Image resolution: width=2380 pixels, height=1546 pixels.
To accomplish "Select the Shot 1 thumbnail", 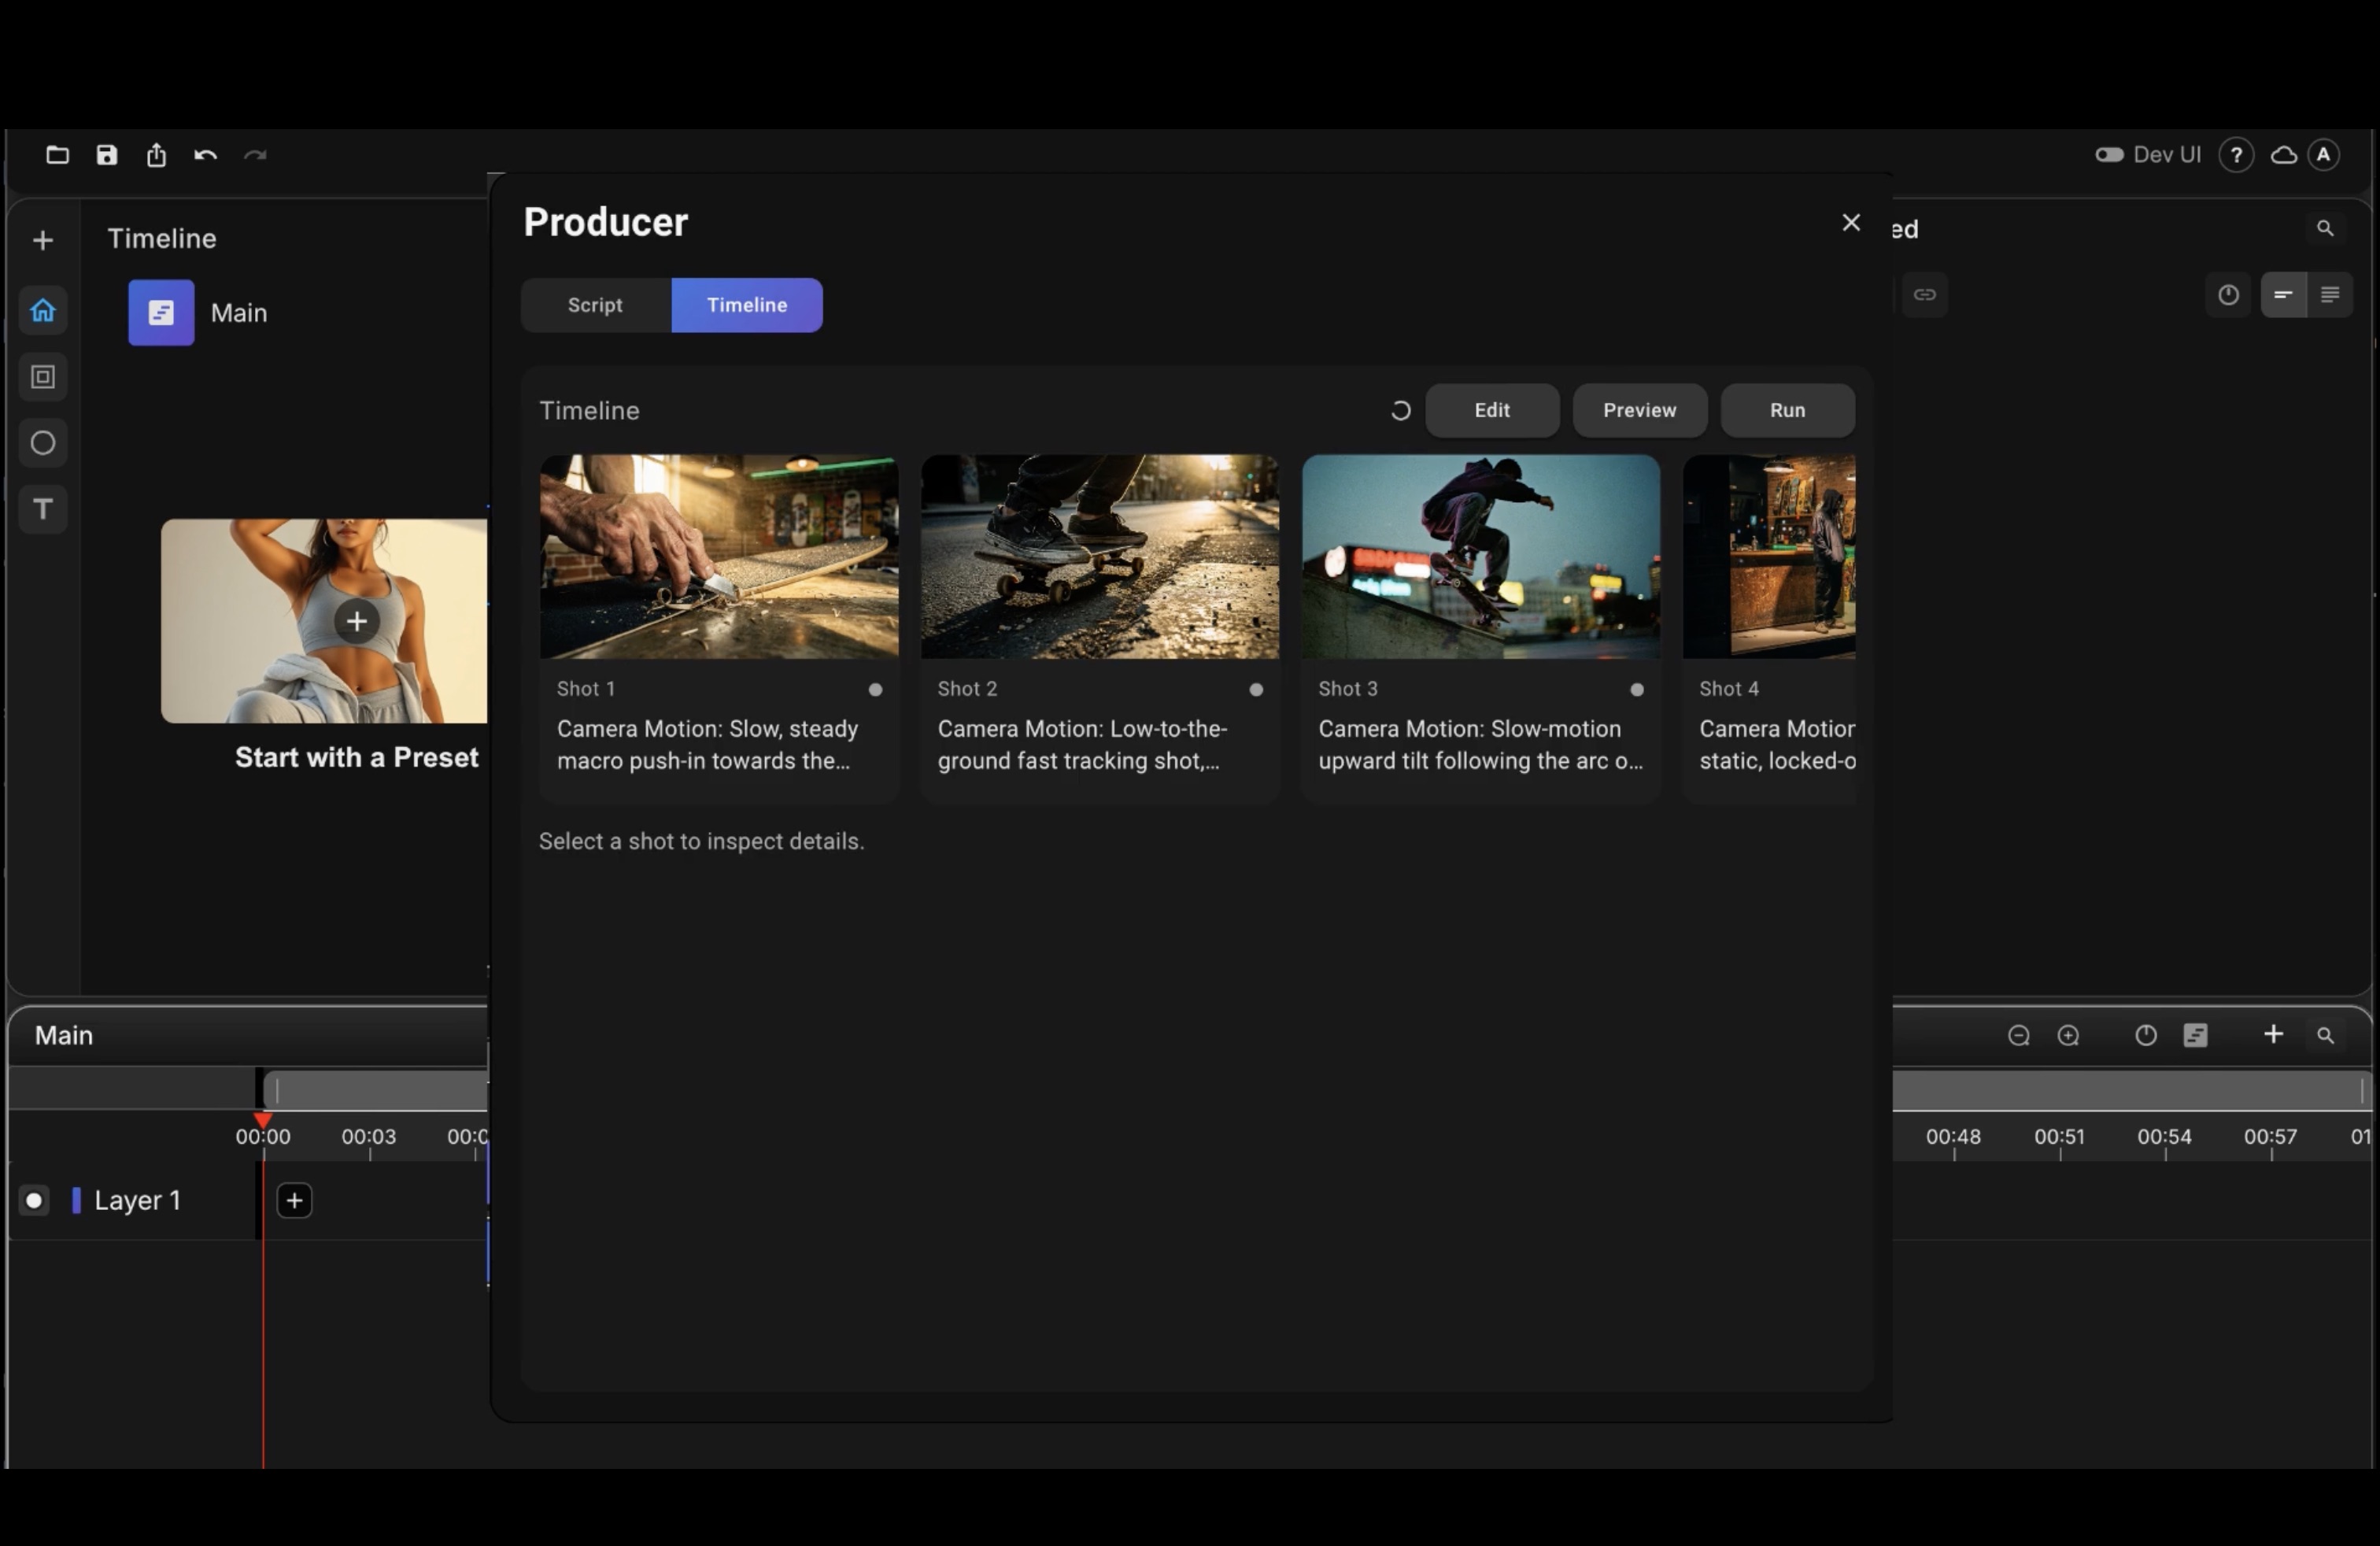I will [x=719, y=557].
